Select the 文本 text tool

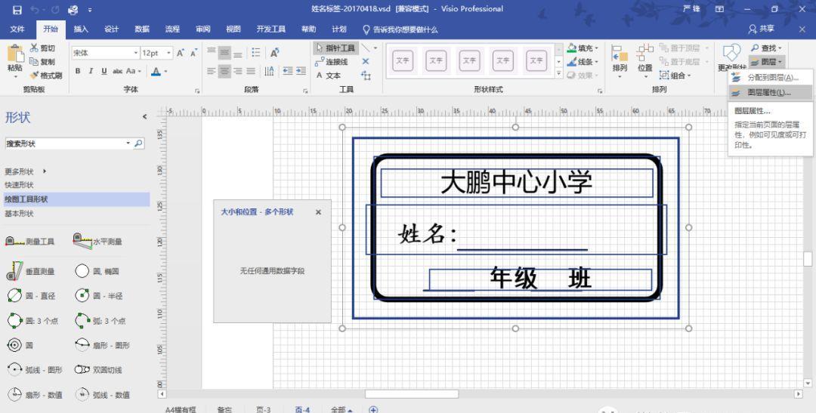[329, 76]
